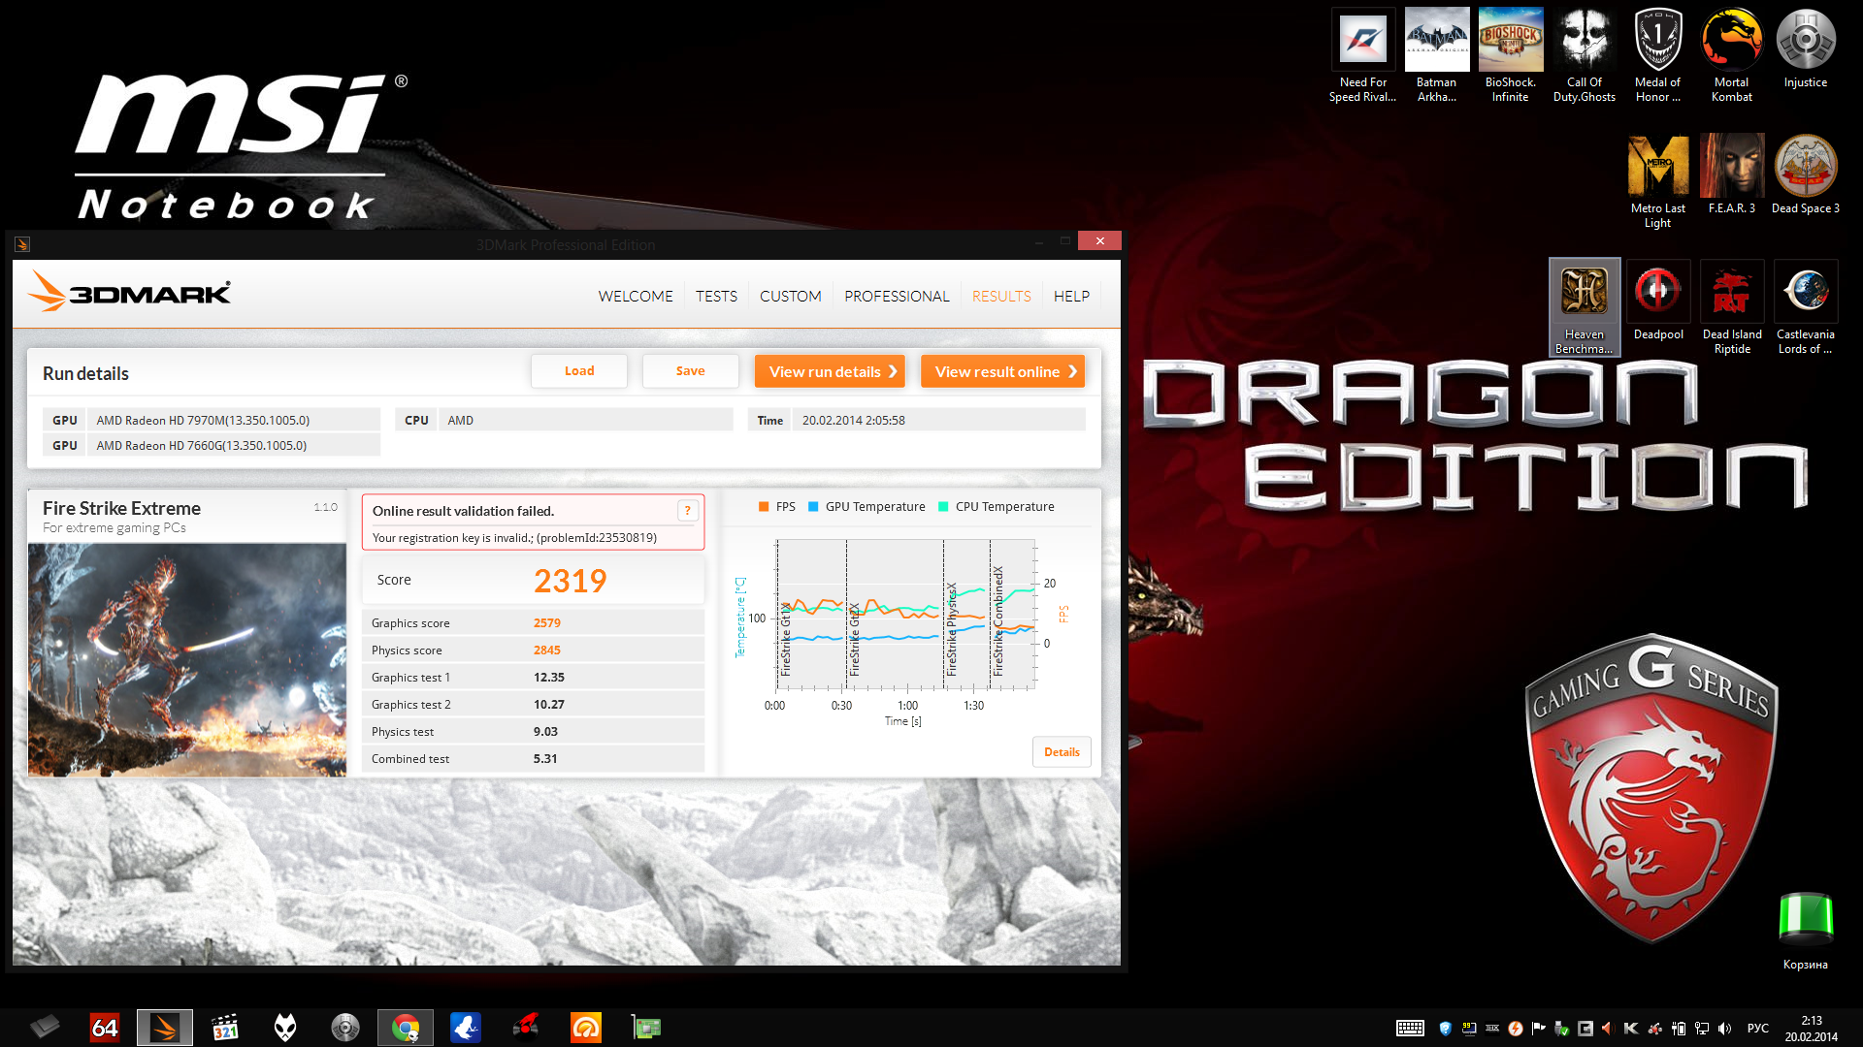Image resolution: width=1863 pixels, height=1047 pixels.
Task: Select the Need For Speed Rivals icon
Action: (x=1362, y=56)
